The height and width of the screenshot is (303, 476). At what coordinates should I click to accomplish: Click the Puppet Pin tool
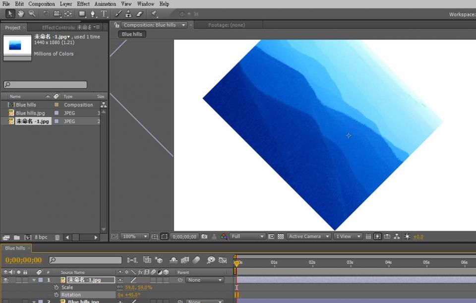pos(154,14)
